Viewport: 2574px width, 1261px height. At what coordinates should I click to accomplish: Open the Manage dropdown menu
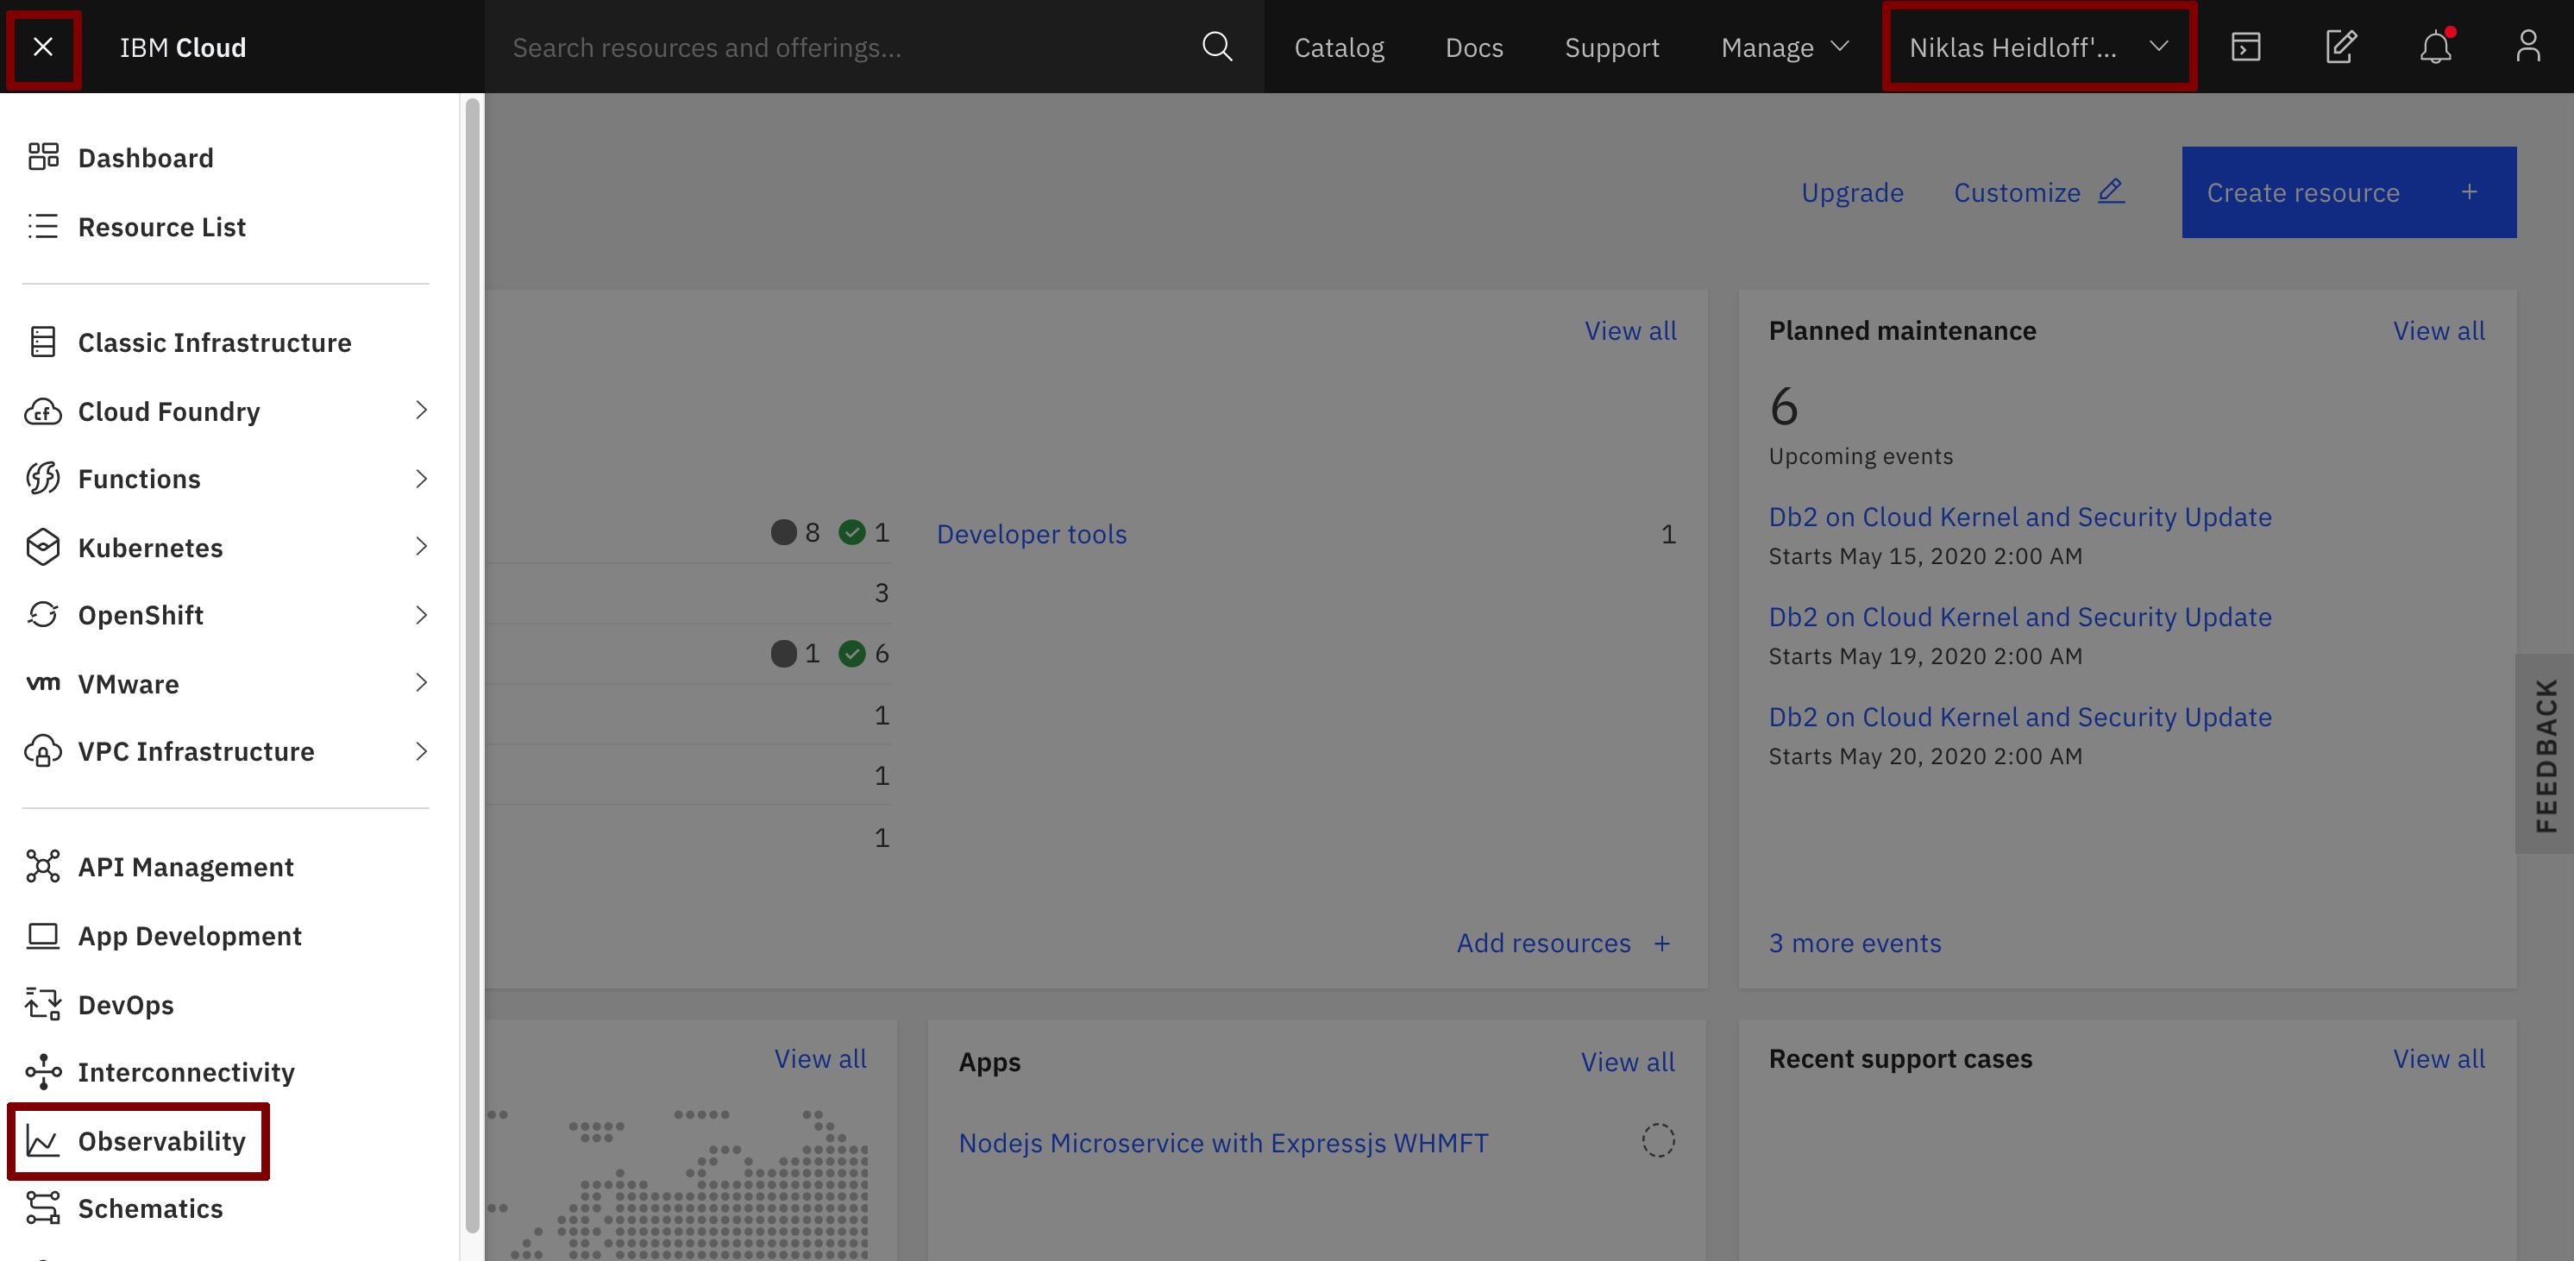pyautogui.click(x=1785, y=47)
